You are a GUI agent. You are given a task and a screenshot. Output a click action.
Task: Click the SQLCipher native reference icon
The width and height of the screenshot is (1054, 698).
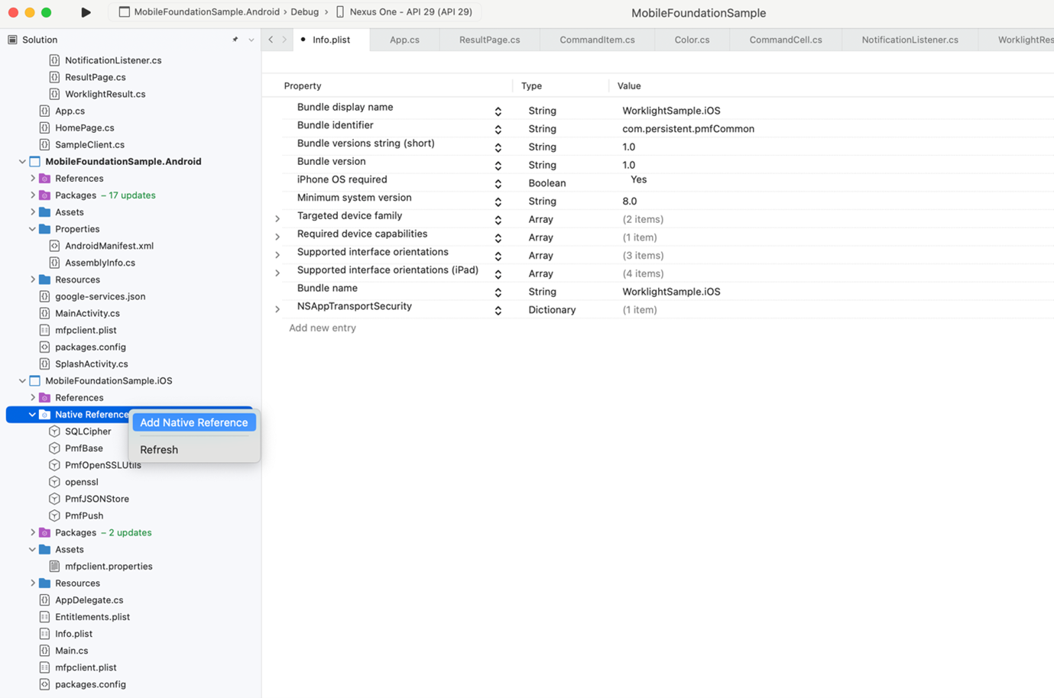pyautogui.click(x=54, y=431)
